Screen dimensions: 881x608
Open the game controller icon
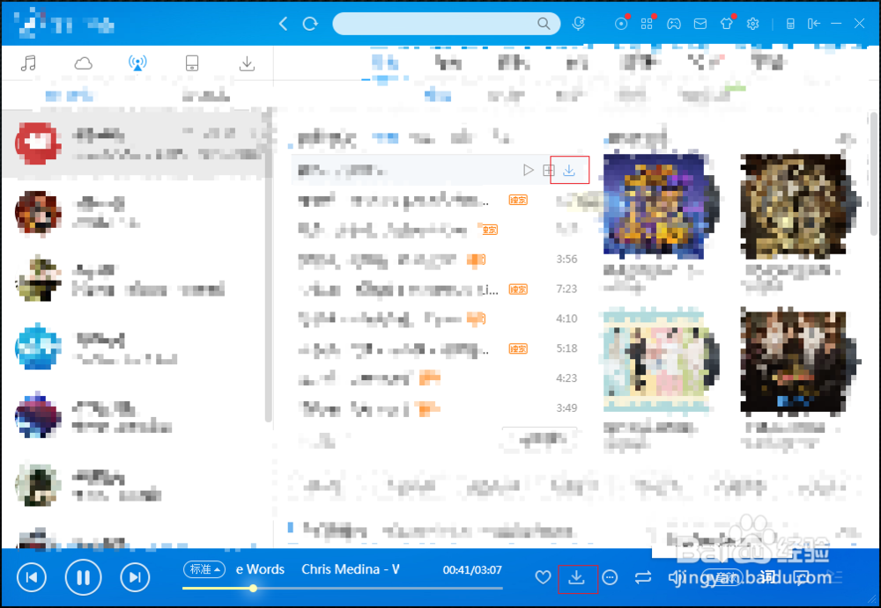(674, 24)
